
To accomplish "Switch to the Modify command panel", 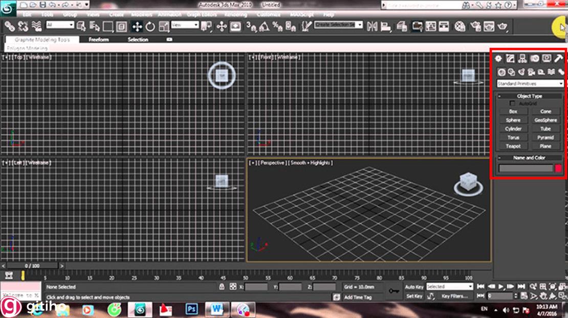I will pos(510,58).
